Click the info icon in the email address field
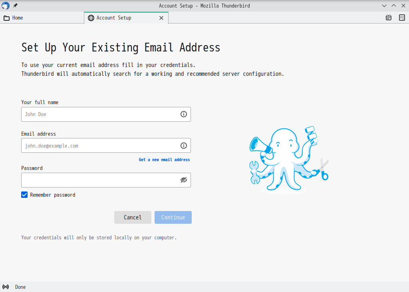Viewport: 409px width, 292px height. (184, 146)
